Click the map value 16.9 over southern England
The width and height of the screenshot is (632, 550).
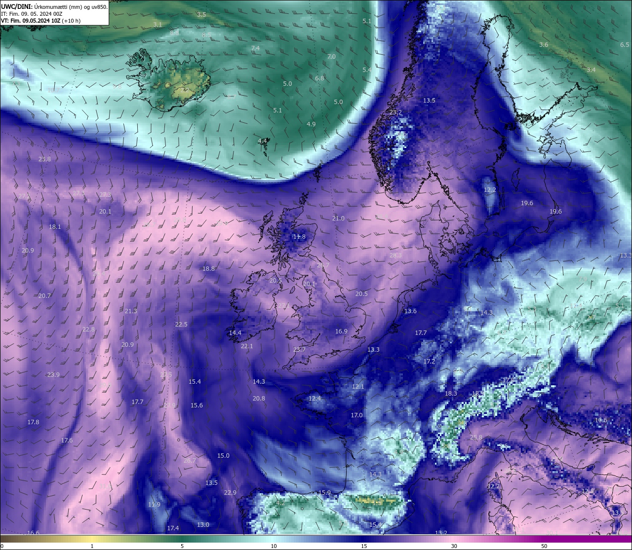[341, 331]
